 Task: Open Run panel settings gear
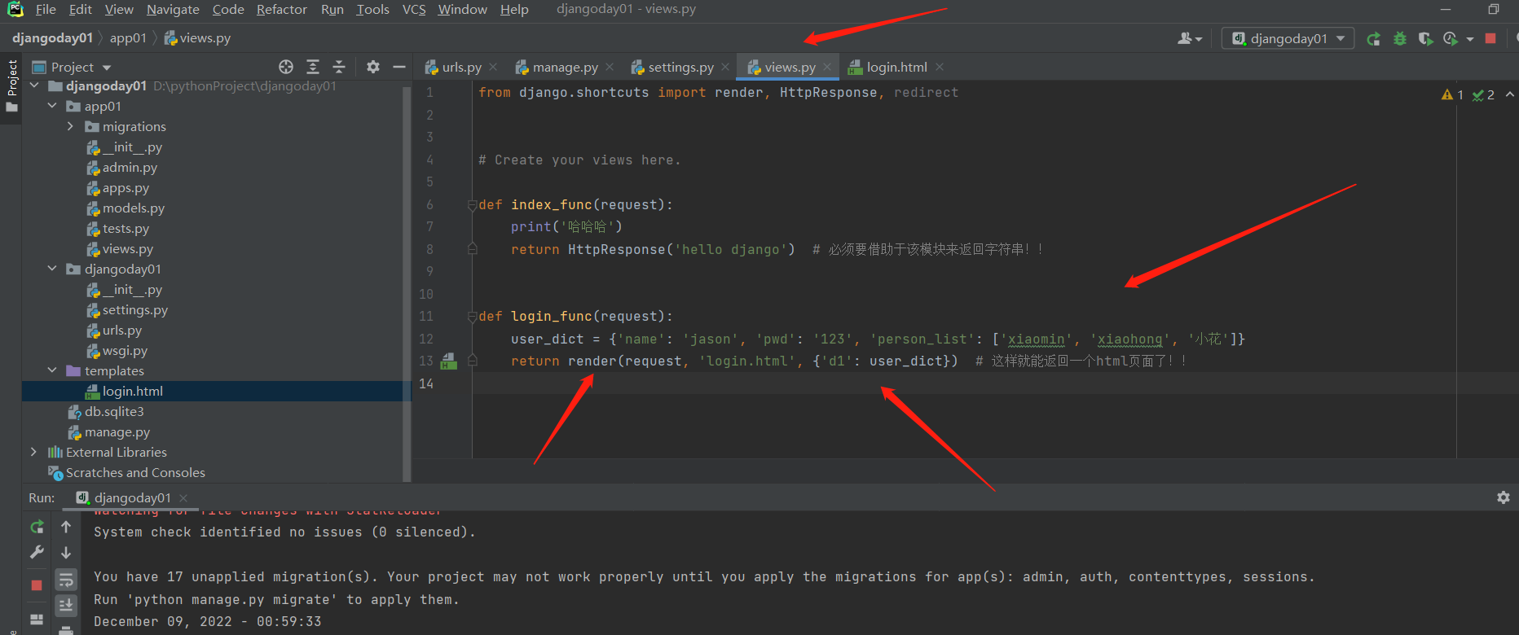point(1504,497)
